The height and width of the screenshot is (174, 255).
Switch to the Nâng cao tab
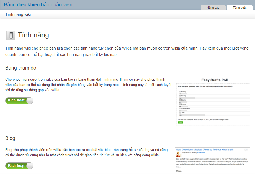point(213,7)
